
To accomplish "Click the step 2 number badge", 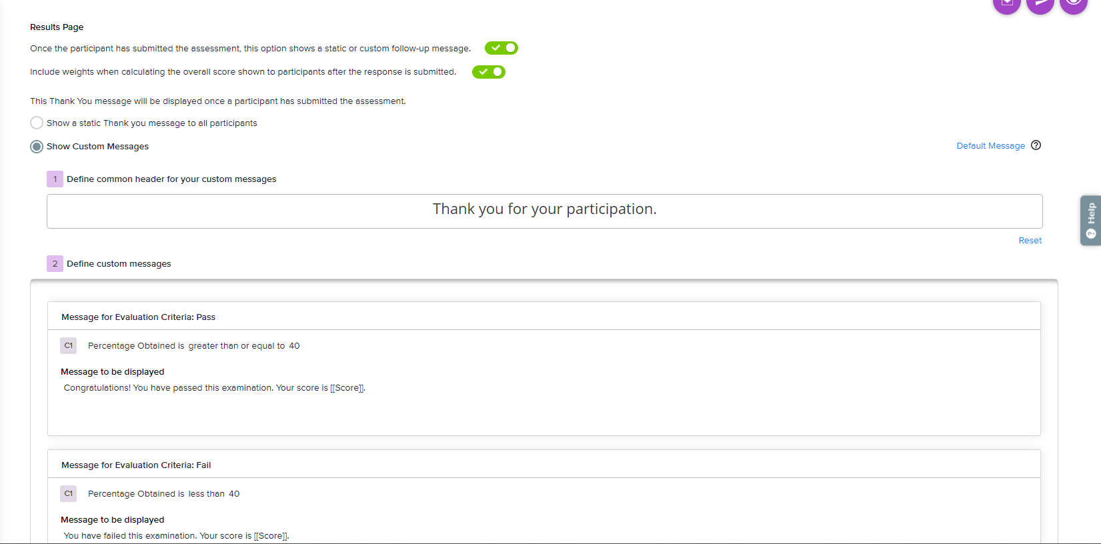I will (x=55, y=263).
